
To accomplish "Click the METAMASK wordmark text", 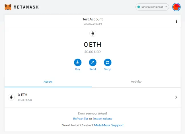I will (26, 7).
